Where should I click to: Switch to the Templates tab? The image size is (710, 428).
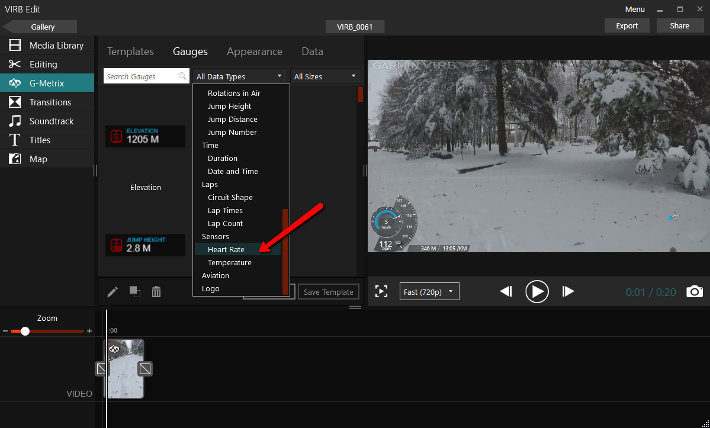pos(130,52)
